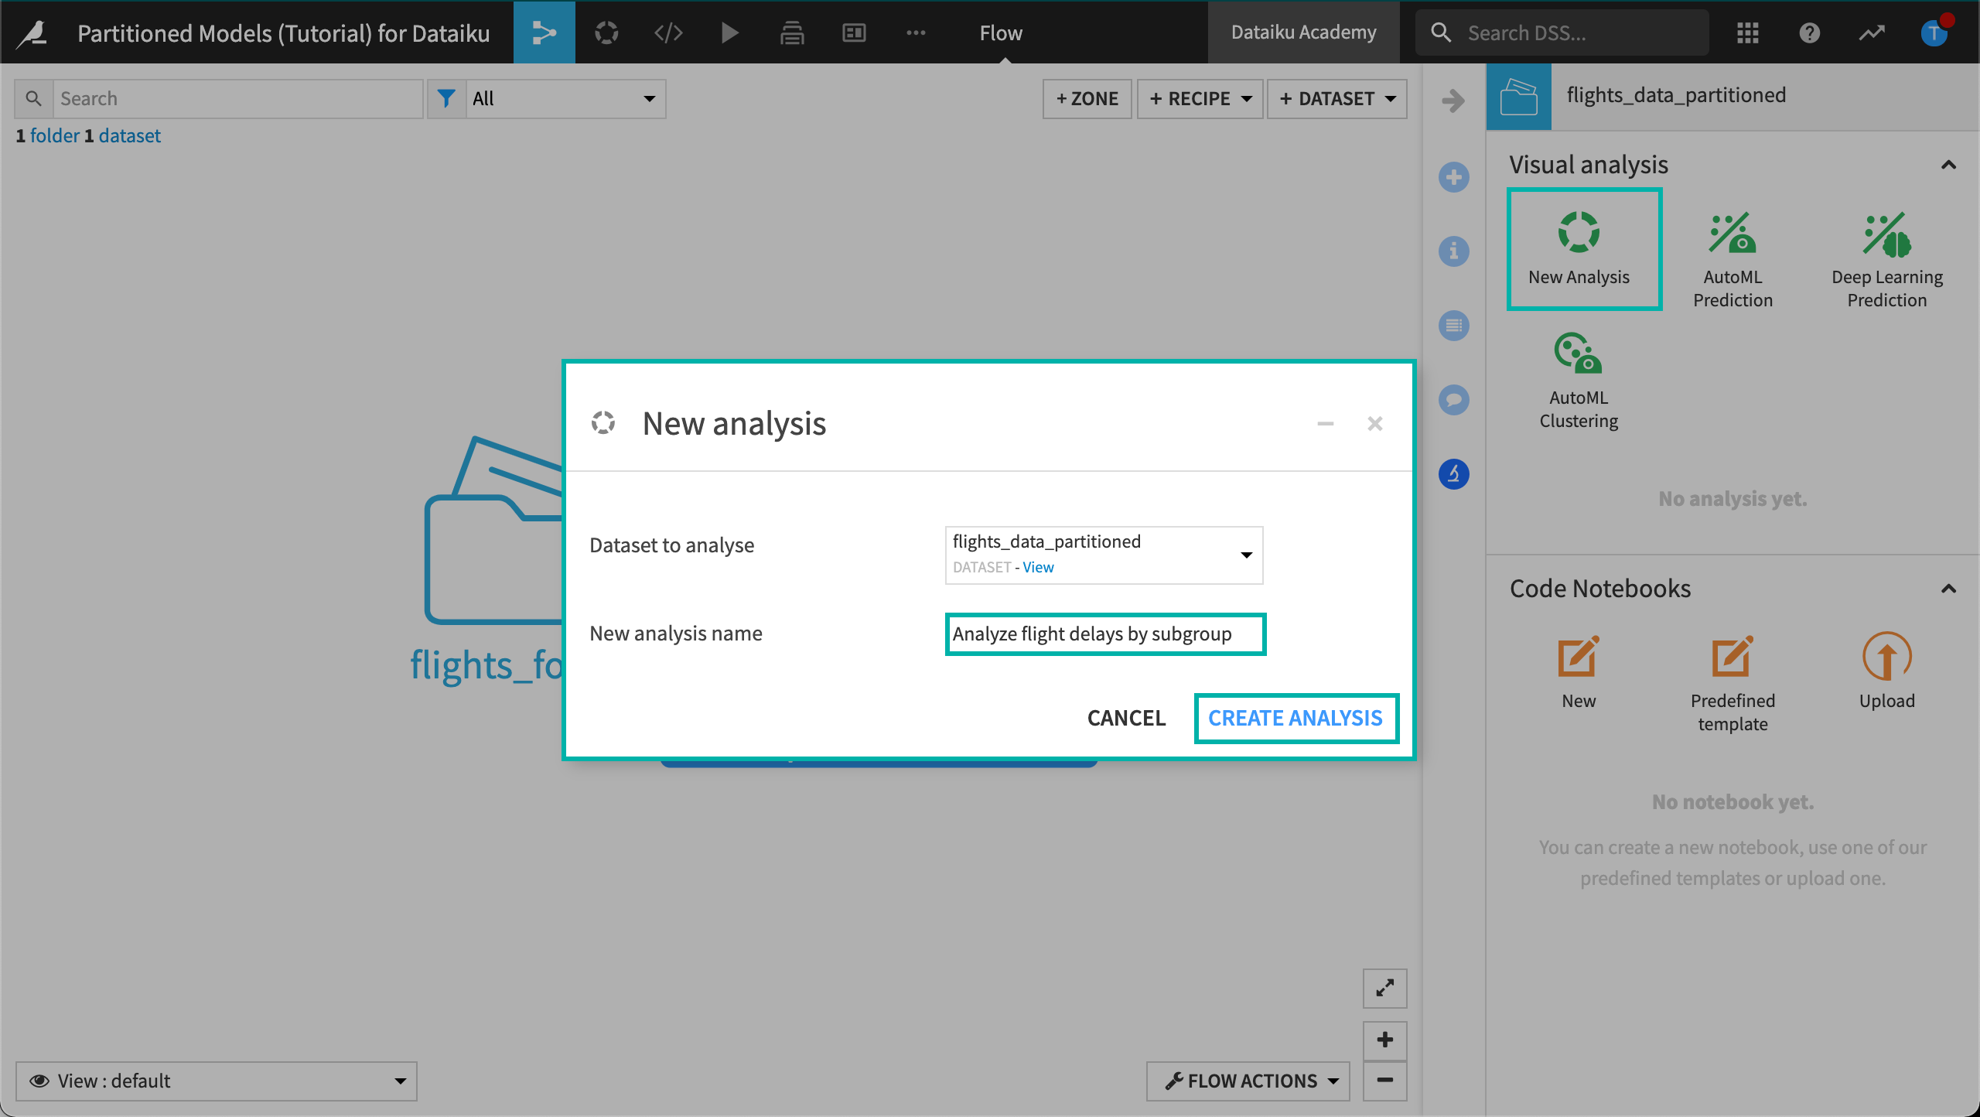The width and height of the screenshot is (1980, 1117).
Task: Open the Schema list icon in the sidebar
Action: click(1454, 326)
